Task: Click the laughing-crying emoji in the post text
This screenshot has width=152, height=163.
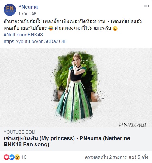Action: pos(51,28)
